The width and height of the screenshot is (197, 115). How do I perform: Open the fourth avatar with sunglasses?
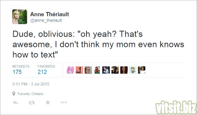click(97, 70)
